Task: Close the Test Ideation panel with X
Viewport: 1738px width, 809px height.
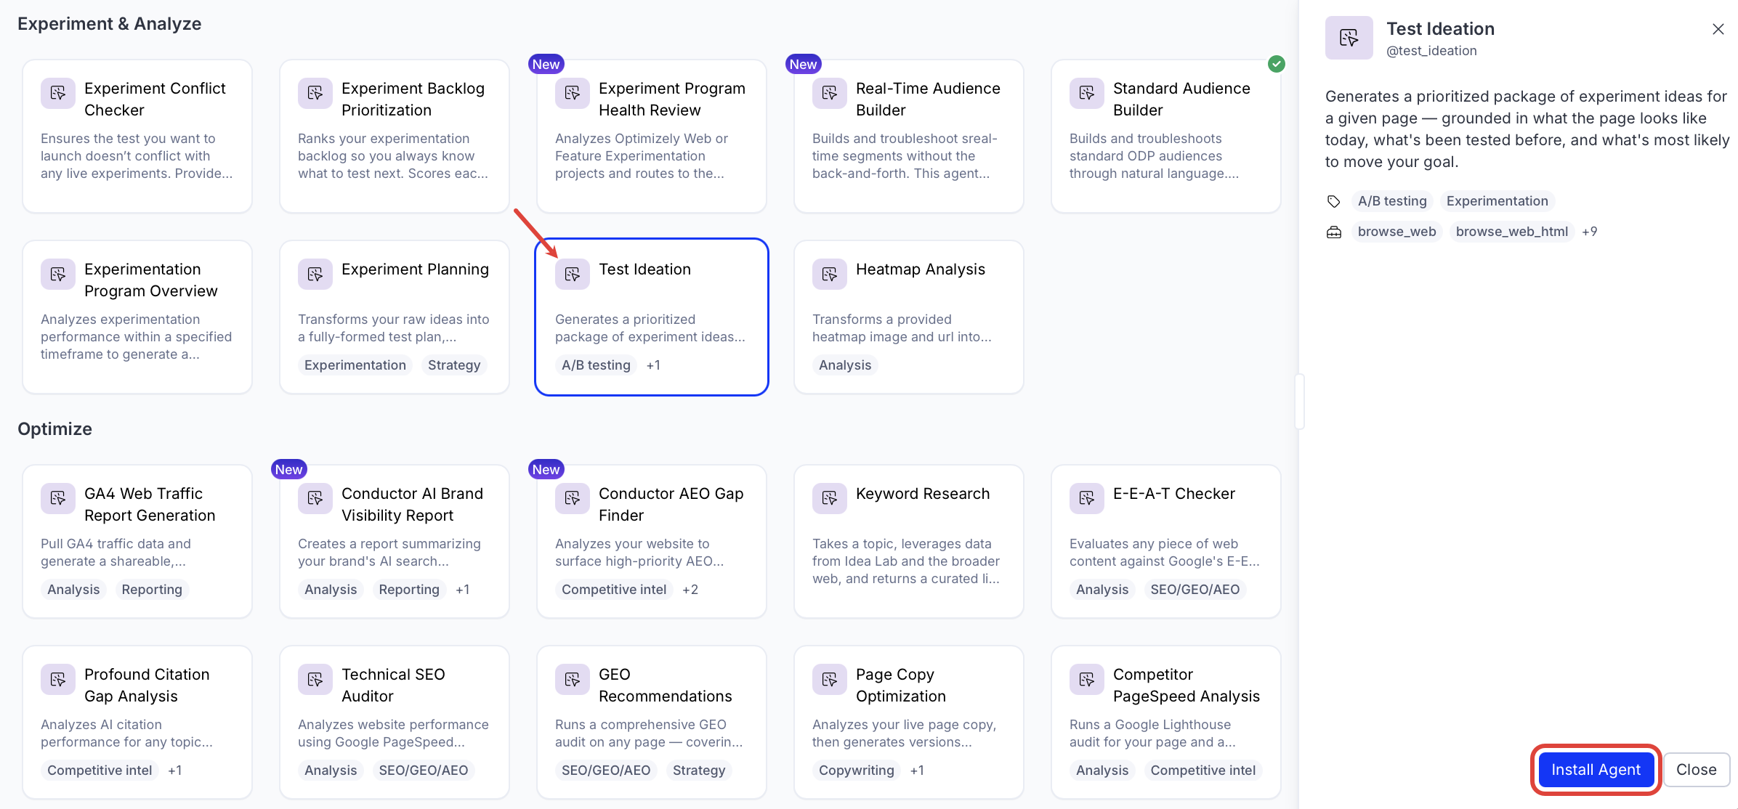Action: (x=1718, y=29)
